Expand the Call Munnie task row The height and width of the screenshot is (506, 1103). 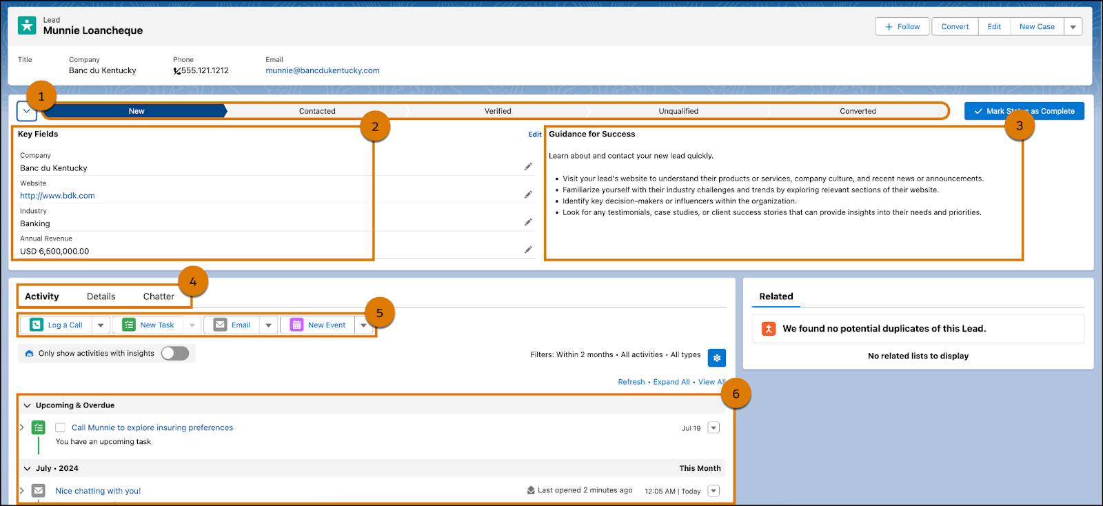(x=21, y=427)
